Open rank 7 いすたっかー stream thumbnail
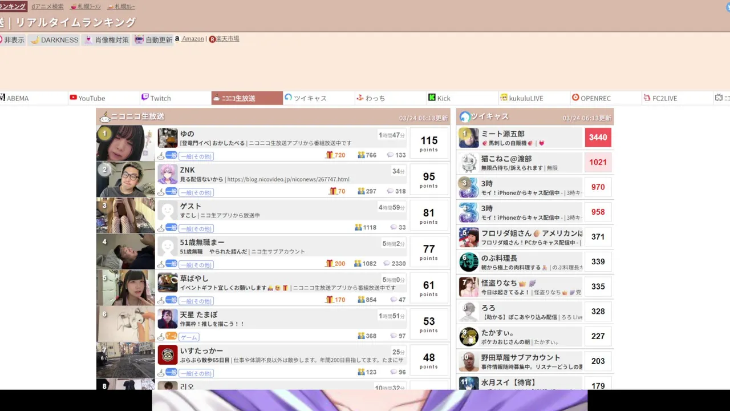Viewport: 730px width, 411px height. pos(125,360)
